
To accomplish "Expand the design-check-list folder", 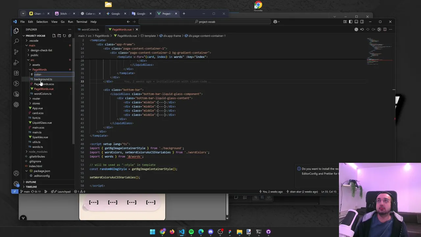I will tap(41, 50).
